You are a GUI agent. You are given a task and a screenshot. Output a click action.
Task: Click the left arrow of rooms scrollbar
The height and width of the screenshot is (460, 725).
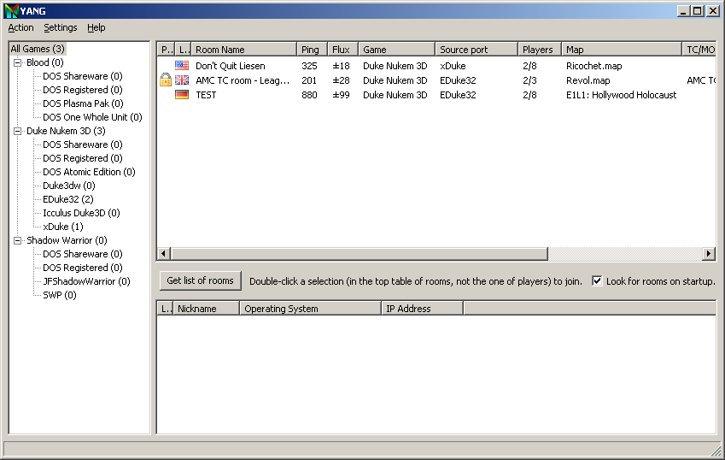[x=163, y=254]
